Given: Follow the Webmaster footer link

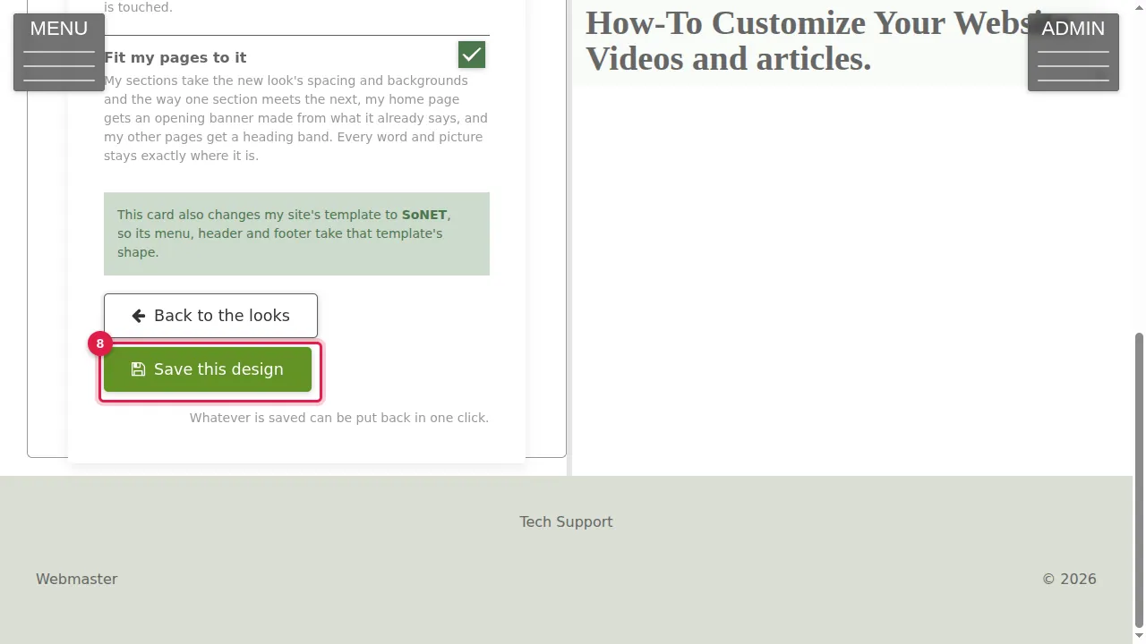Looking at the screenshot, I should pos(77,579).
